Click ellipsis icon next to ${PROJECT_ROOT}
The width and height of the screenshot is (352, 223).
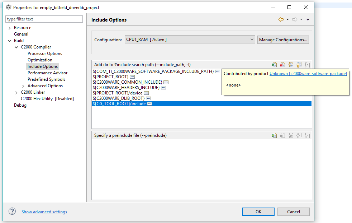point(133,77)
